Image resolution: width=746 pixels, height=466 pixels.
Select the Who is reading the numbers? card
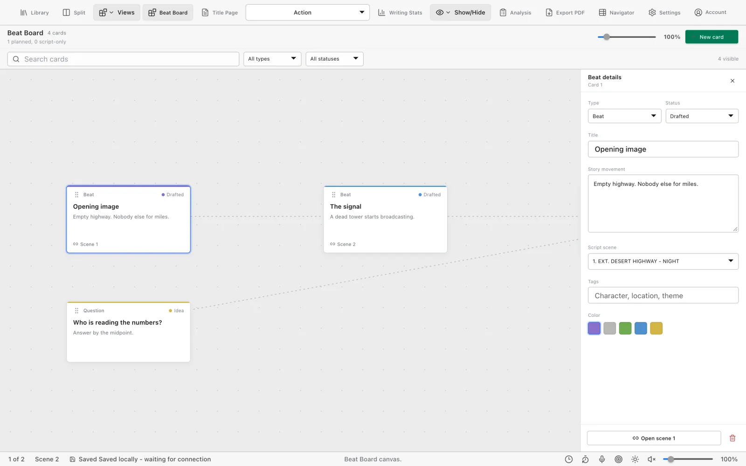coord(128,332)
